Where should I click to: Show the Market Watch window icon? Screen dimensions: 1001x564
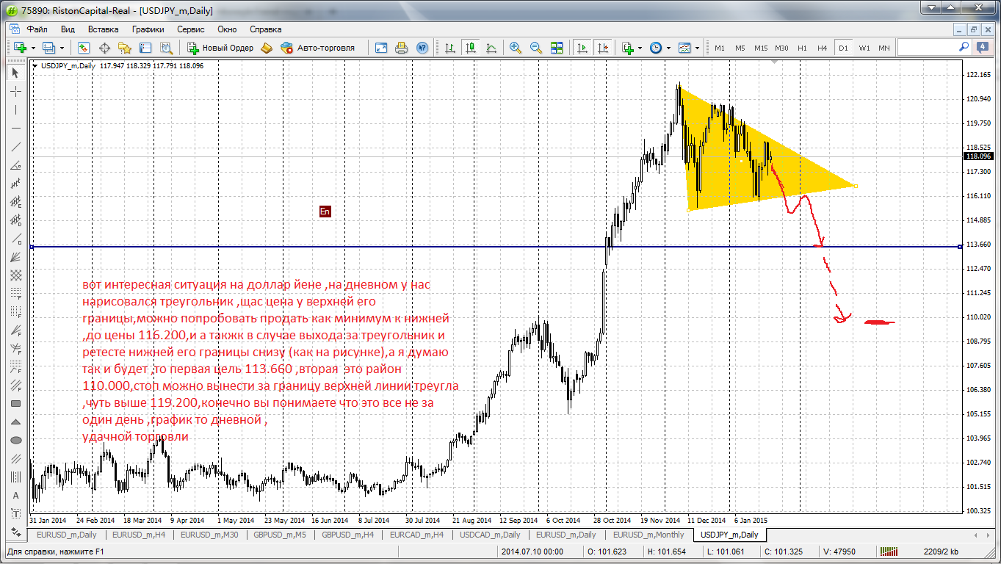tap(84, 48)
